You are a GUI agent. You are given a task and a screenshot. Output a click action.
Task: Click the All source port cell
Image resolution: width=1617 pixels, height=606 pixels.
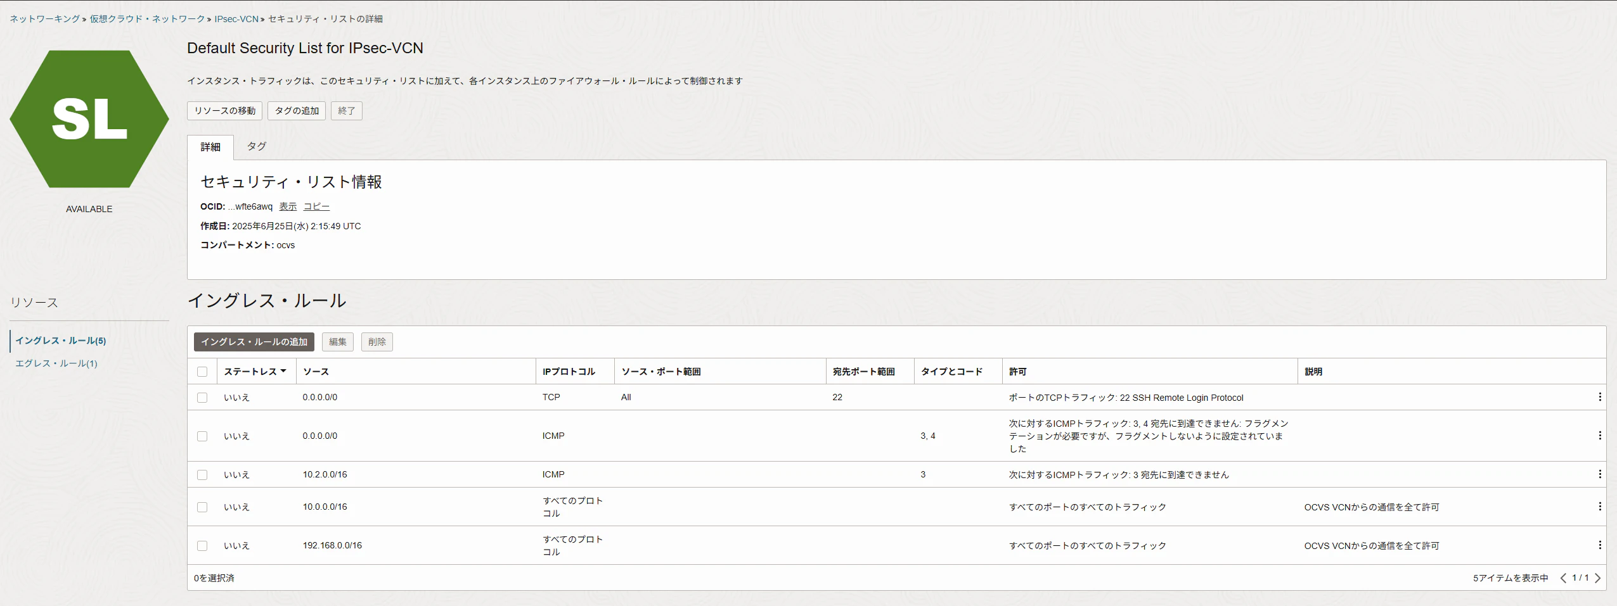(626, 397)
